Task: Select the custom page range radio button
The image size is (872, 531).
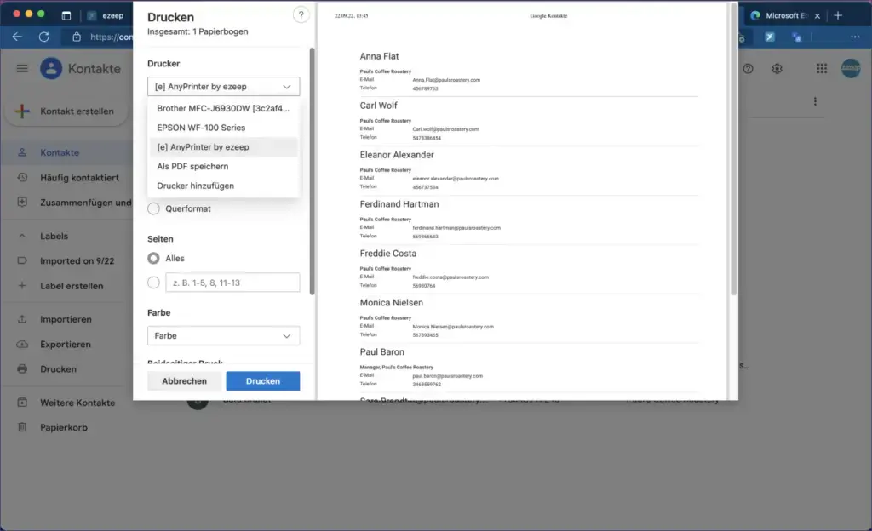Action: pos(153,282)
